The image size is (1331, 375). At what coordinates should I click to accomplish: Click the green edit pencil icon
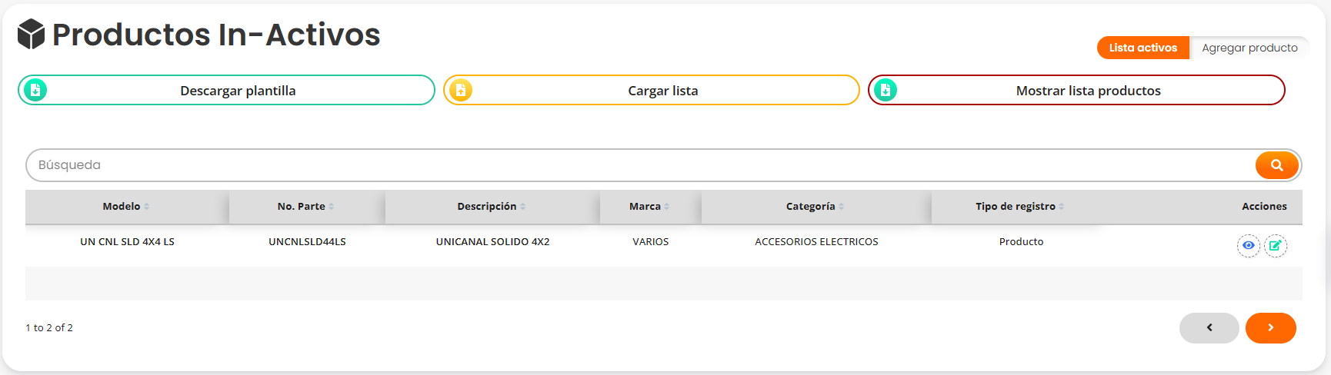1275,245
